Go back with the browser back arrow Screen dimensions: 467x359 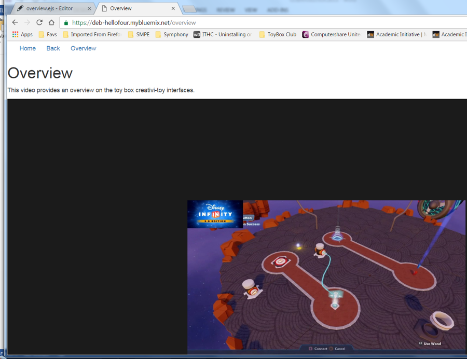point(15,22)
